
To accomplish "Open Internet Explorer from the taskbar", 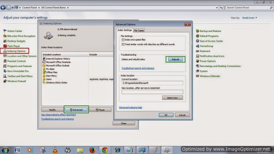I will click(x=117, y=150).
